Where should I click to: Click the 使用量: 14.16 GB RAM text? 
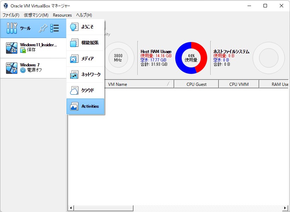point(156,56)
